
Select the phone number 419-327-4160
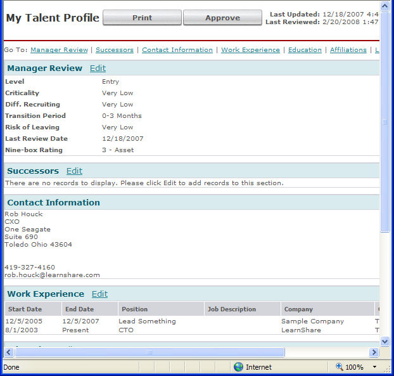(x=30, y=267)
